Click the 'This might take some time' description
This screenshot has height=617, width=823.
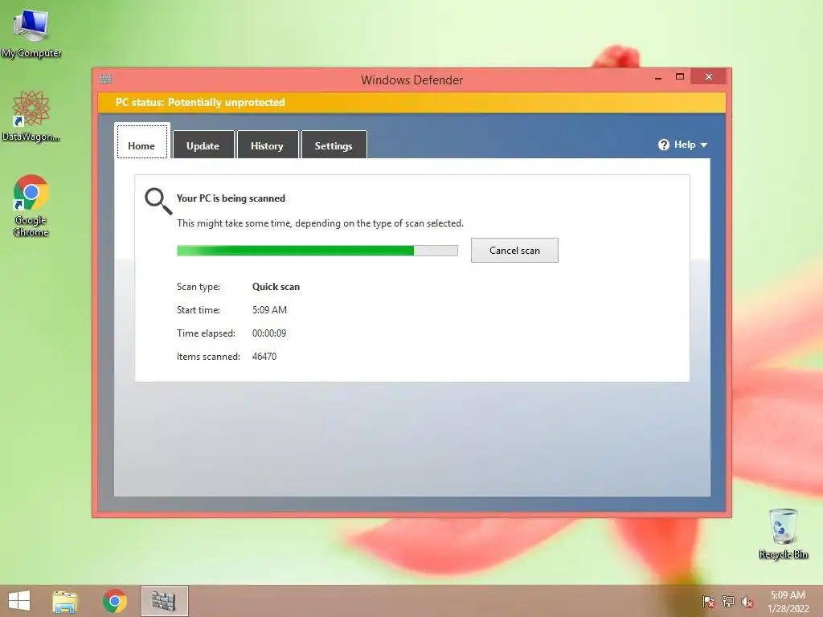pos(320,223)
